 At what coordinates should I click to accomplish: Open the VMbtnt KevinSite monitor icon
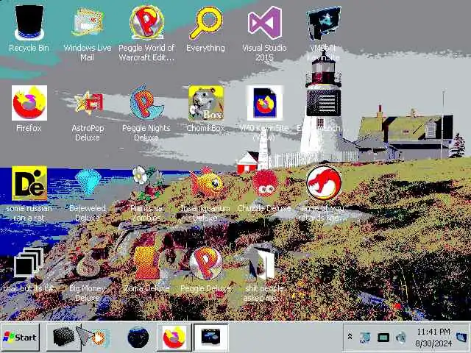(323, 24)
